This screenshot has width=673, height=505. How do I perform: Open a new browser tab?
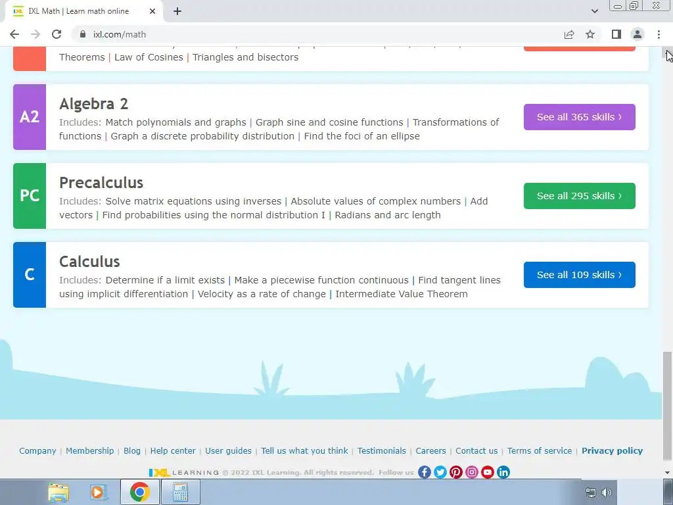tap(177, 11)
